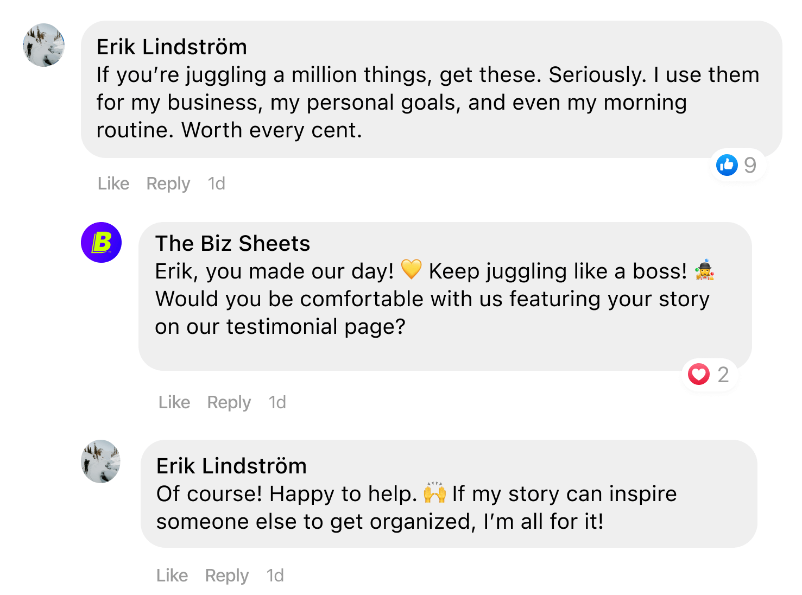Reply to Erik's first comment
This screenshot has height=595, width=802.
168,184
